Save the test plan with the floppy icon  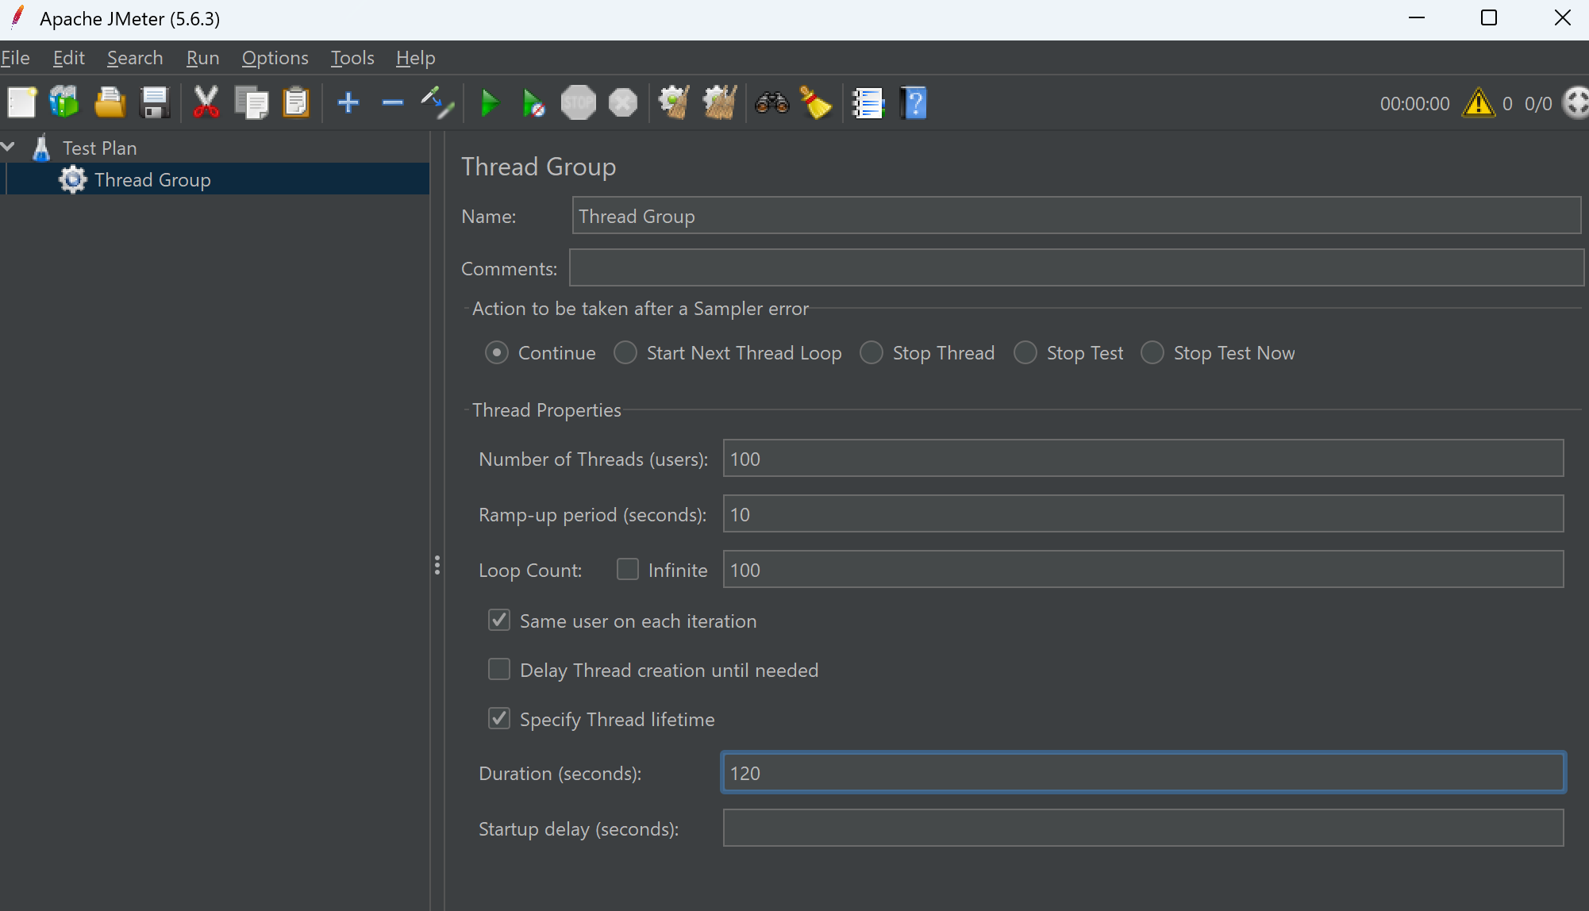coord(155,103)
